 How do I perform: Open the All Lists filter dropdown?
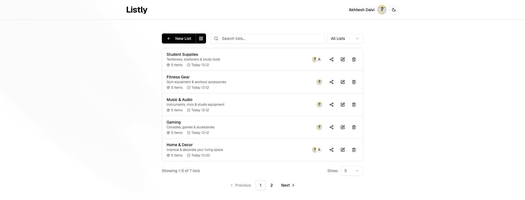[x=345, y=38]
